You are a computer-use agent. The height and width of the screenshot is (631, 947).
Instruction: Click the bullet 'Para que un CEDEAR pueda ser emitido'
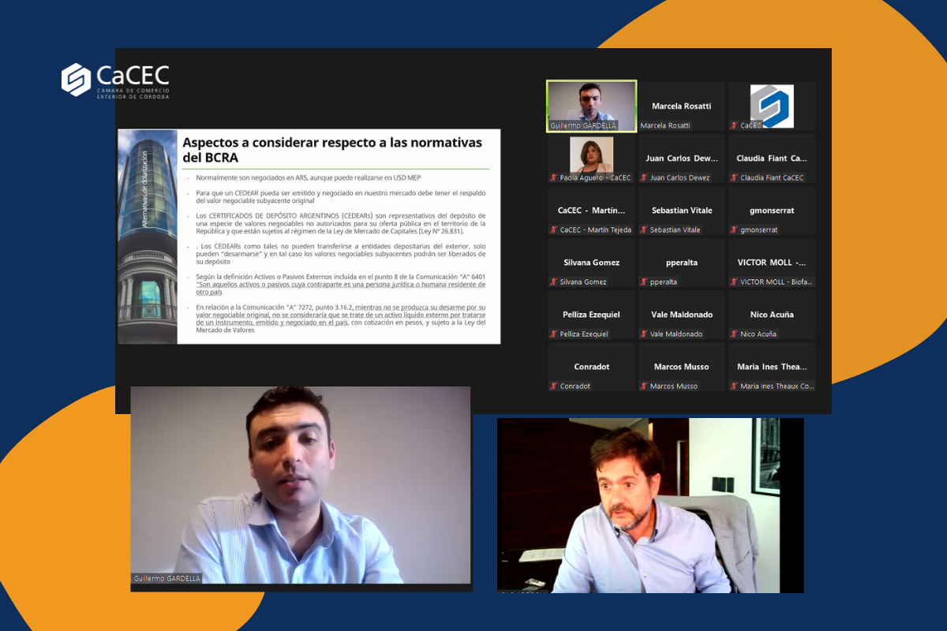point(341,196)
